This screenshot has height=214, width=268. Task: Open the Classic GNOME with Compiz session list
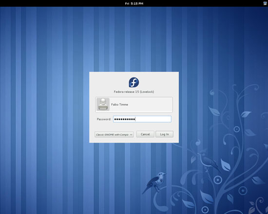tap(114, 134)
